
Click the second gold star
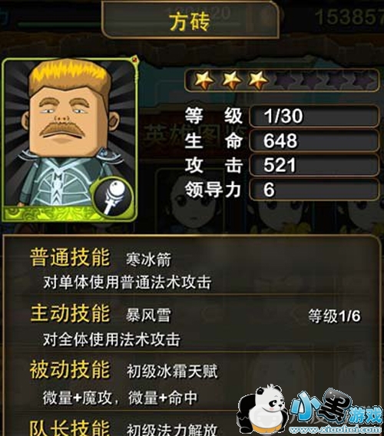232,80
